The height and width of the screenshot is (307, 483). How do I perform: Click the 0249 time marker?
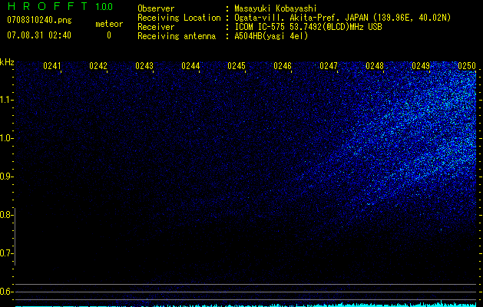tap(421, 66)
